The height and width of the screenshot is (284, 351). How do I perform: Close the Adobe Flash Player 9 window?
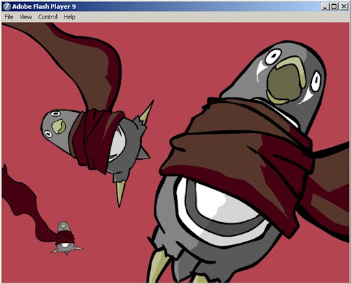[343, 6]
